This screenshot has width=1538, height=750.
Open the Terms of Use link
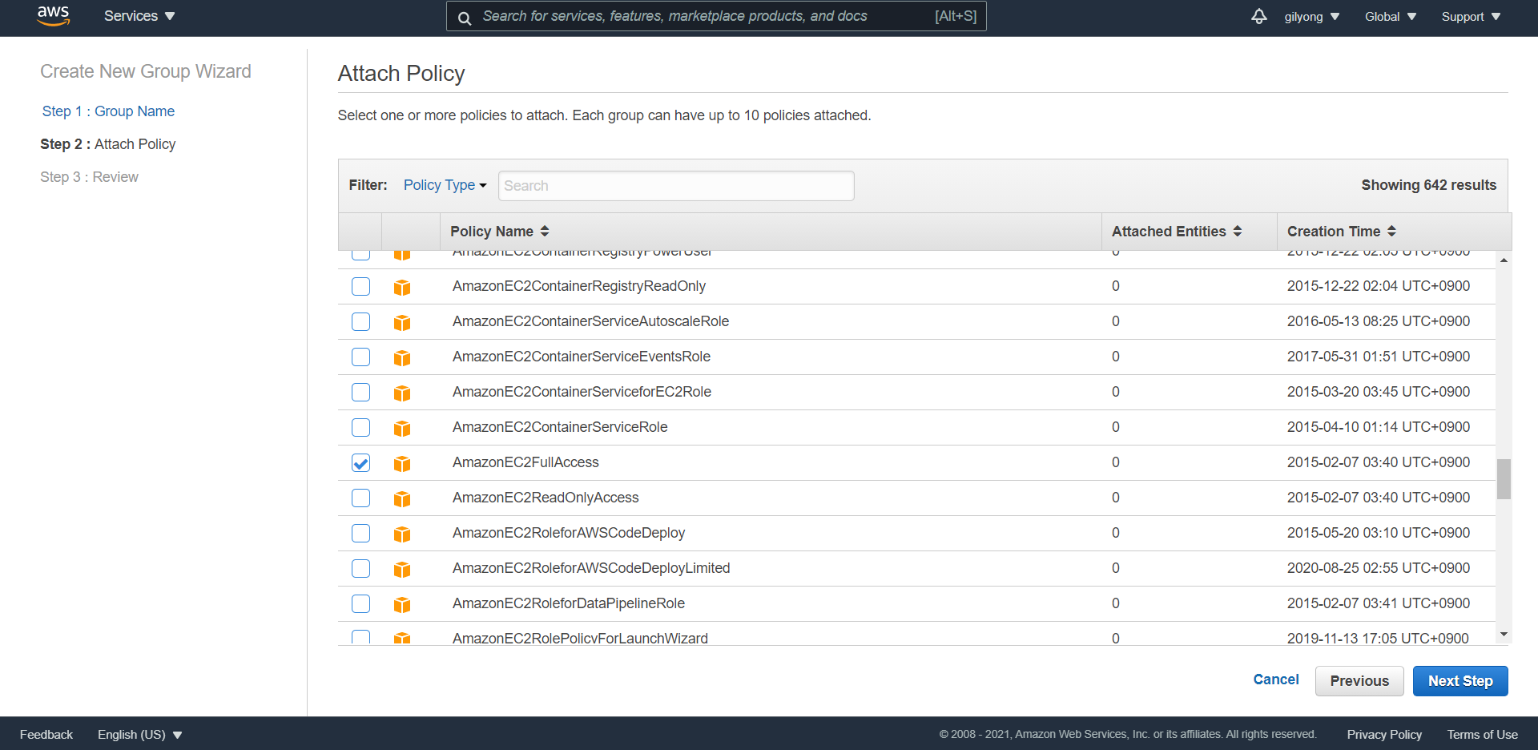(x=1482, y=735)
